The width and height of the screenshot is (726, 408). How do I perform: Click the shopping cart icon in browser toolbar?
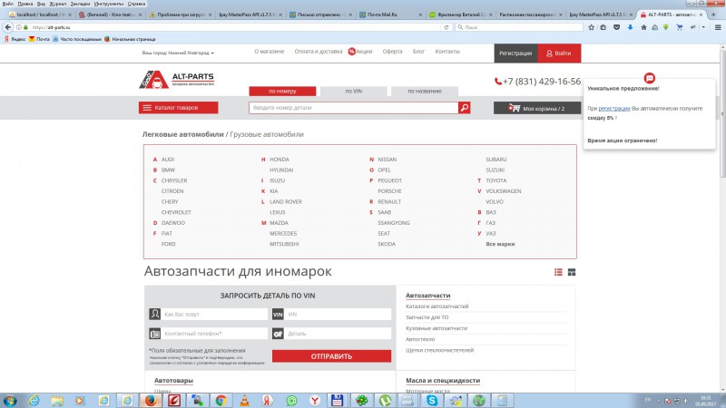point(679,27)
